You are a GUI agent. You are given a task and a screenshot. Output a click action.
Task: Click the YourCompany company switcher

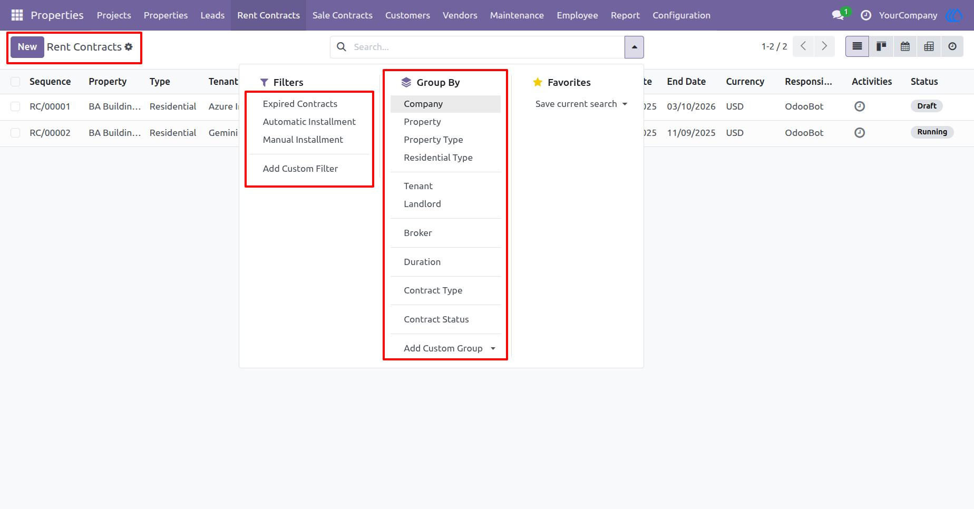pos(908,15)
